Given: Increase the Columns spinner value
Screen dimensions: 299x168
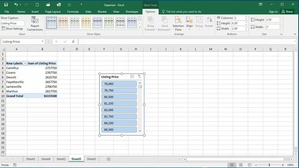Looking at the screenshot, I should point(246,17).
